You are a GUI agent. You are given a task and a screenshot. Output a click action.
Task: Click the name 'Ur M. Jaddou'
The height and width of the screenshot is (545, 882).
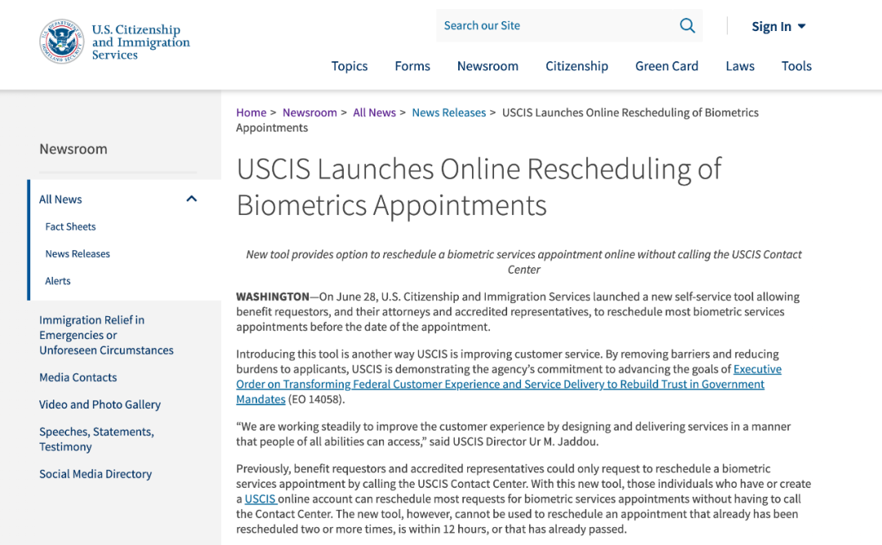coord(563,441)
